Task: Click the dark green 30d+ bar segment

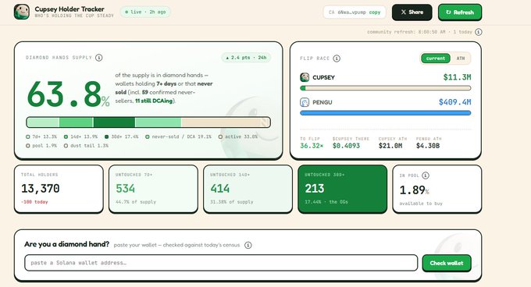Action: pyautogui.click(x=114, y=122)
